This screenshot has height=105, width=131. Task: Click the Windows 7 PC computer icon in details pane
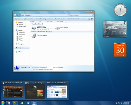[x=17, y=68]
